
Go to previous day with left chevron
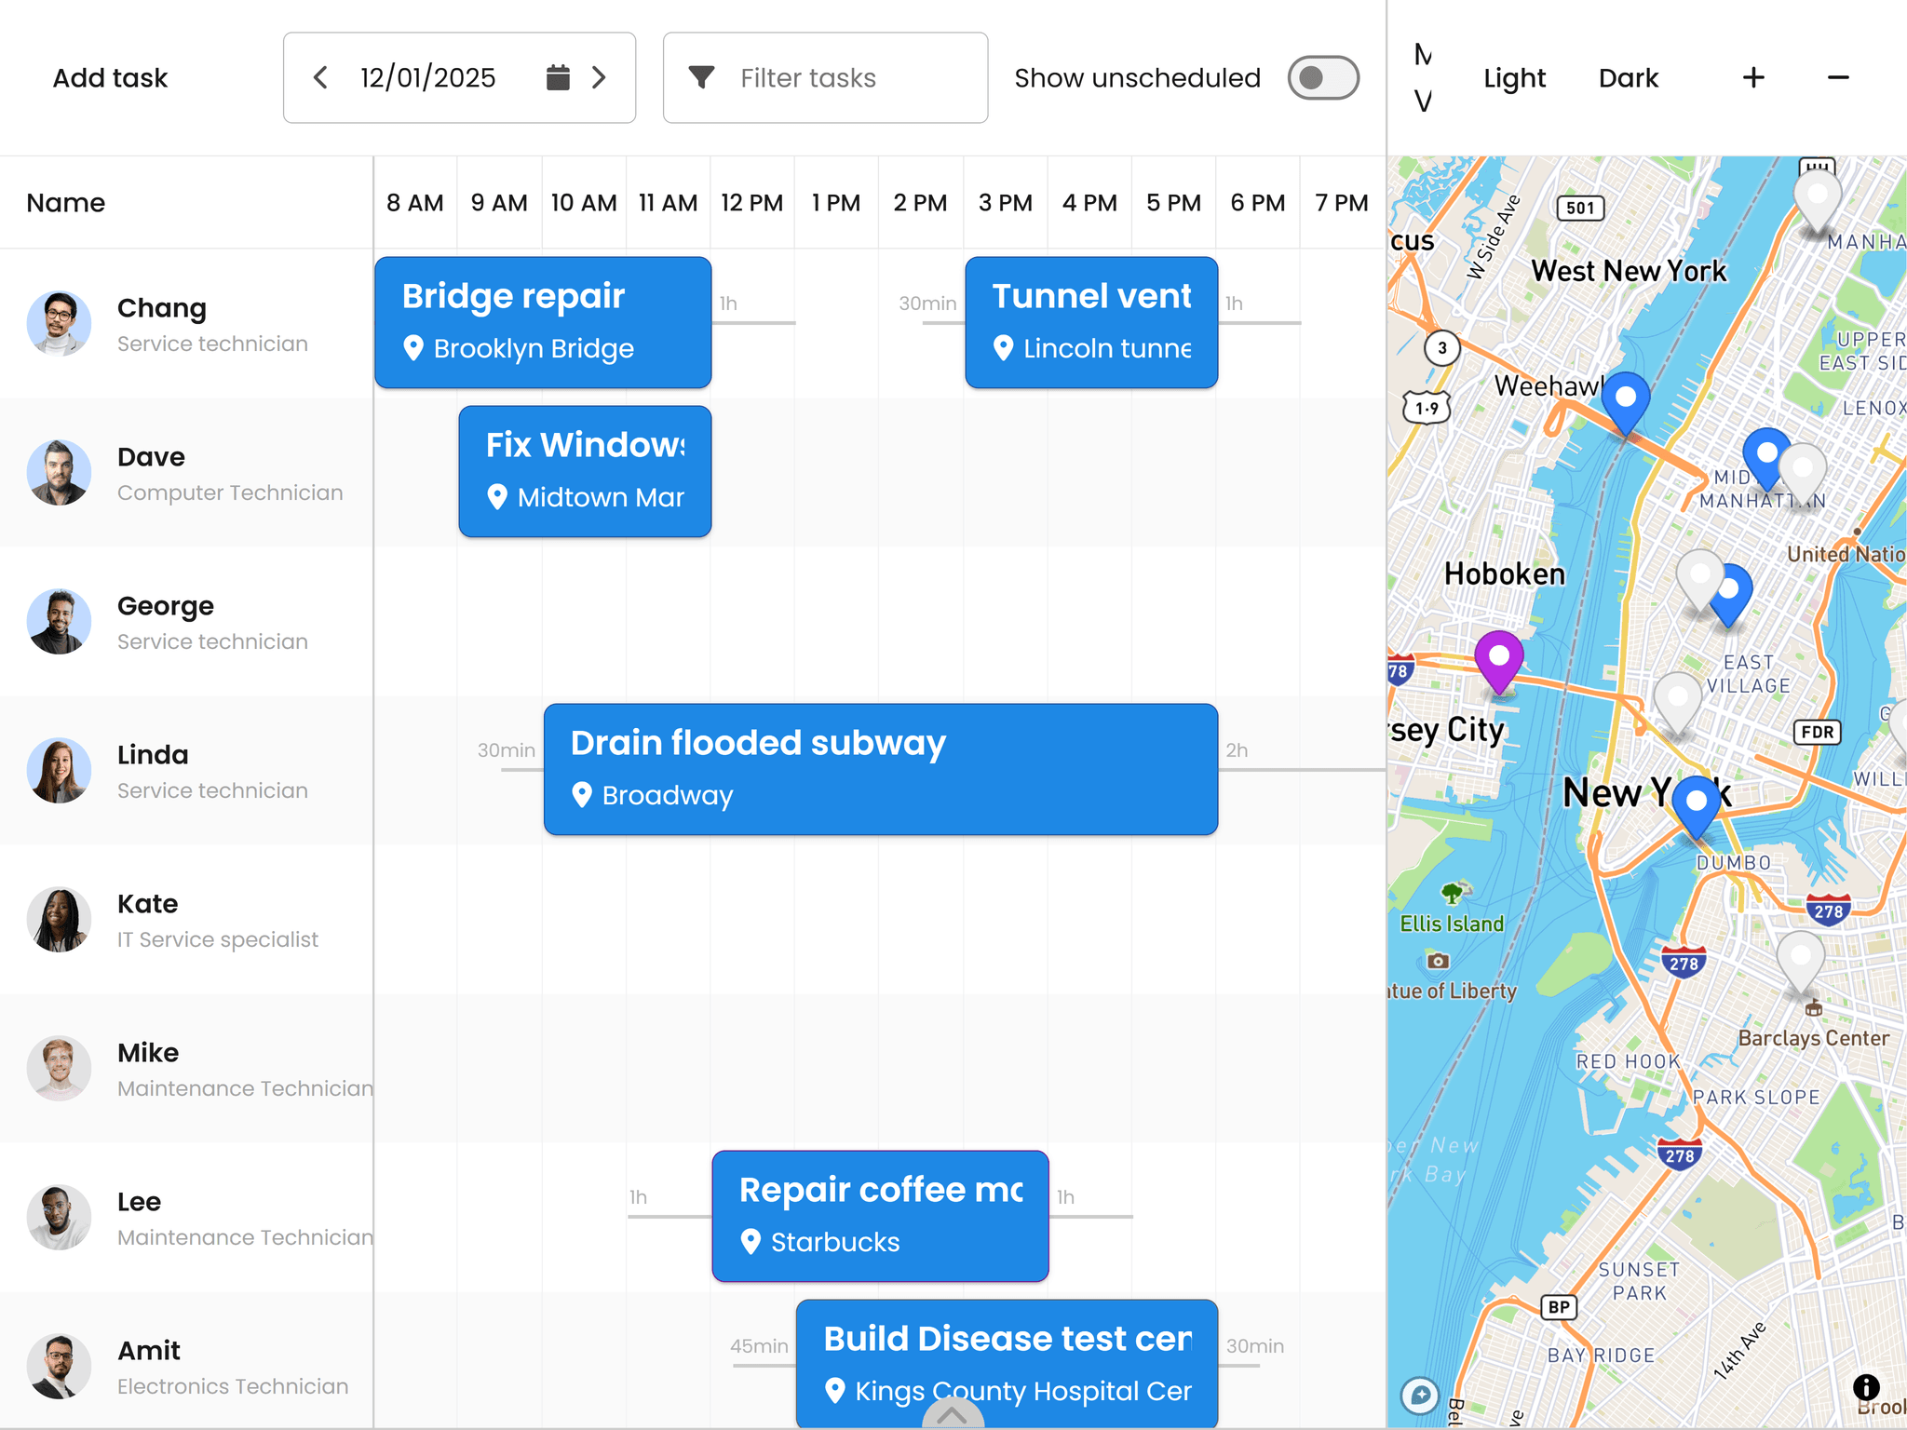tap(319, 78)
